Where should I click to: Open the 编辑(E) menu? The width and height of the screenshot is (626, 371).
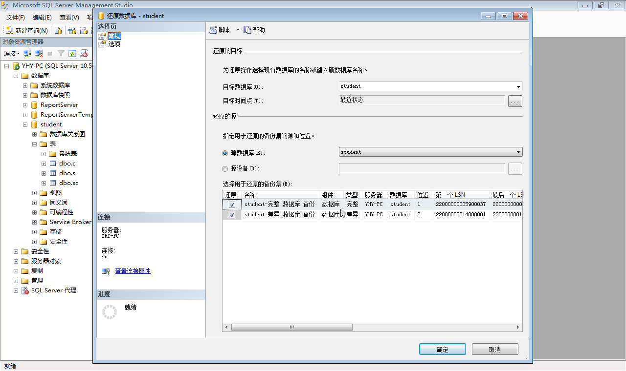coord(42,17)
